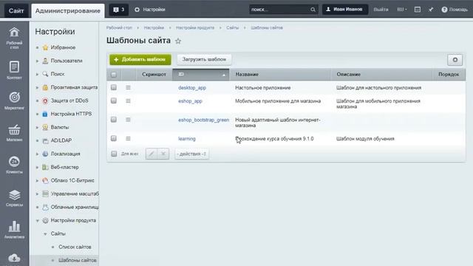Open actions menu for eshop_app row
The width and height of the screenshot is (473, 266).
[128, 100]
